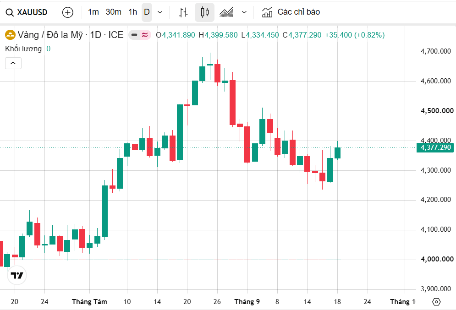The image size is (456, 310).
Task: Switch to the 1m timeframe
Action: (93, 12)
